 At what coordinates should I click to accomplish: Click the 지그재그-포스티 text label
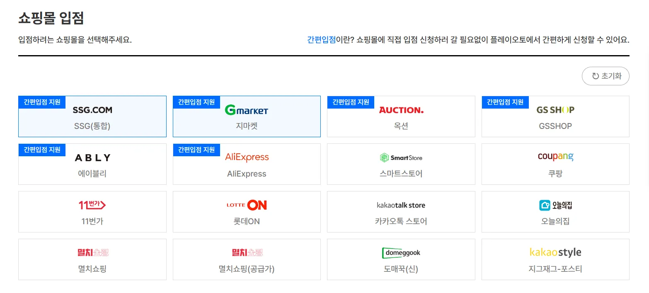point(555,269)
